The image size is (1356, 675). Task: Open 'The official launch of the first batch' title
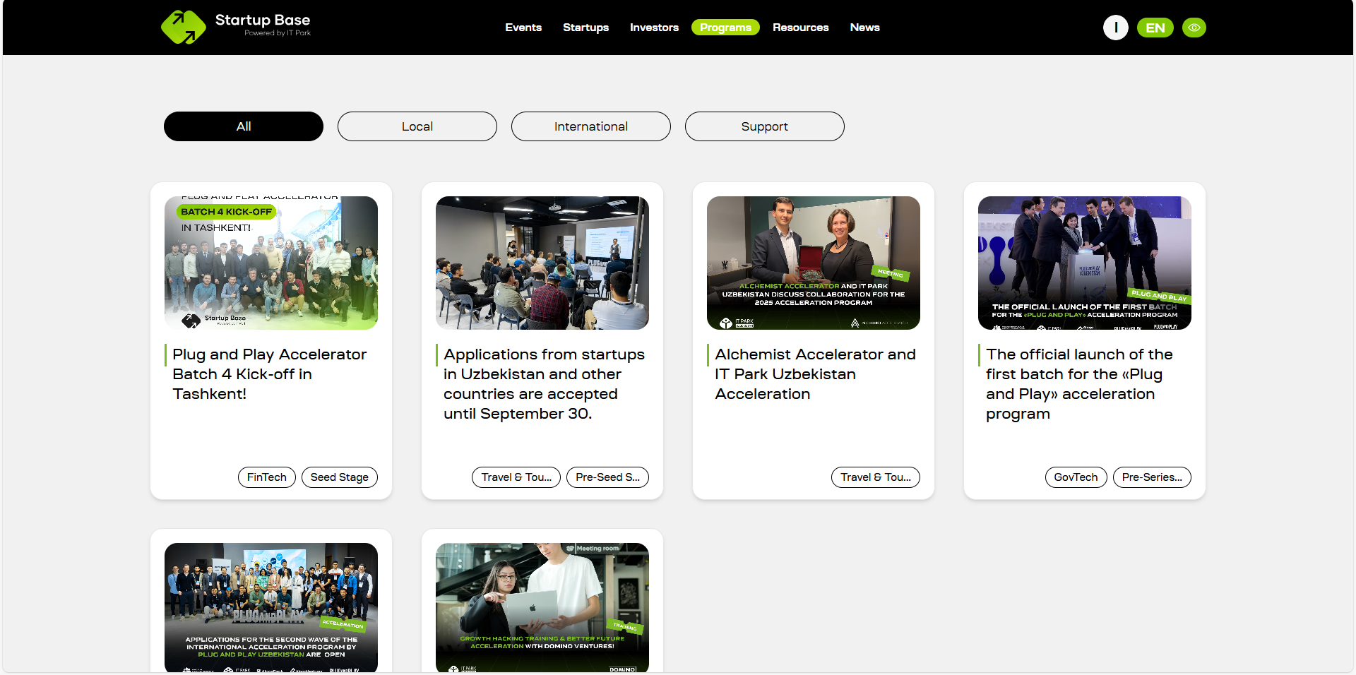1079,384
